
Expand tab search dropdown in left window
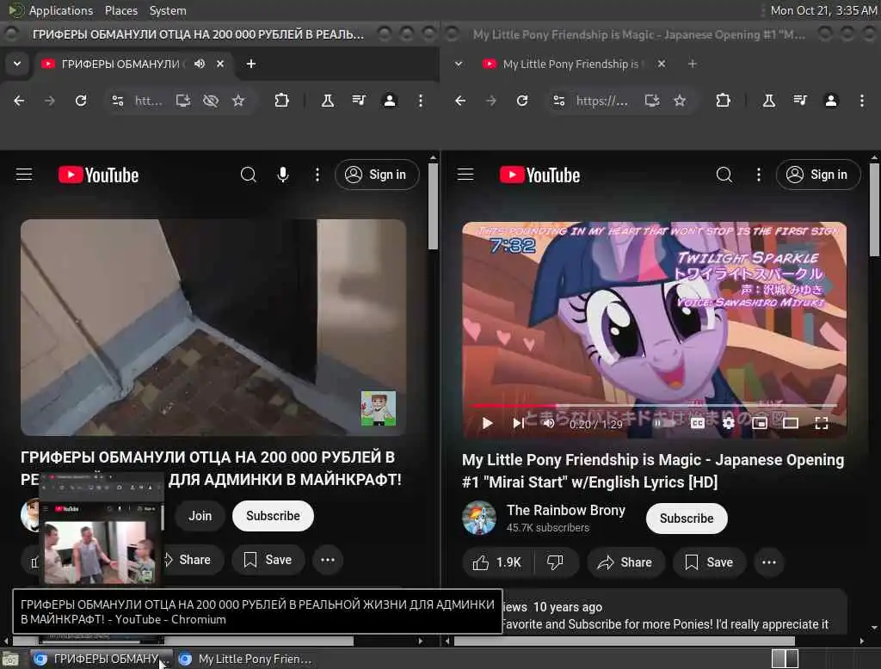[x=17, y=64]
